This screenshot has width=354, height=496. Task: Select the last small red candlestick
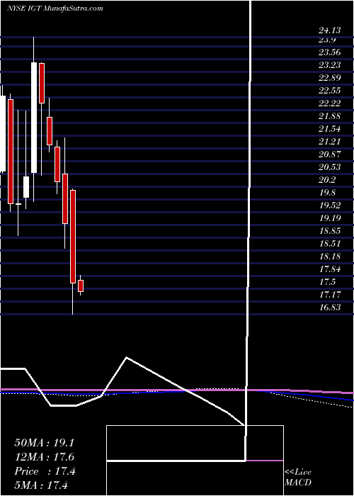click(81, 286)
